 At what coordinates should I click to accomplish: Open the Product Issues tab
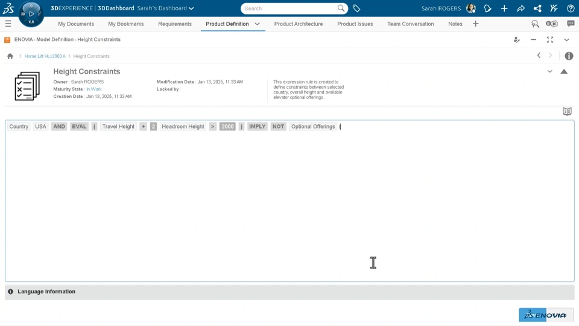355,24
